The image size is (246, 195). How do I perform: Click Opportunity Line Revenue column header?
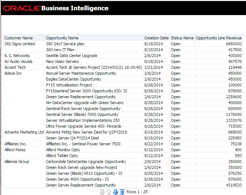coord(218,38)
